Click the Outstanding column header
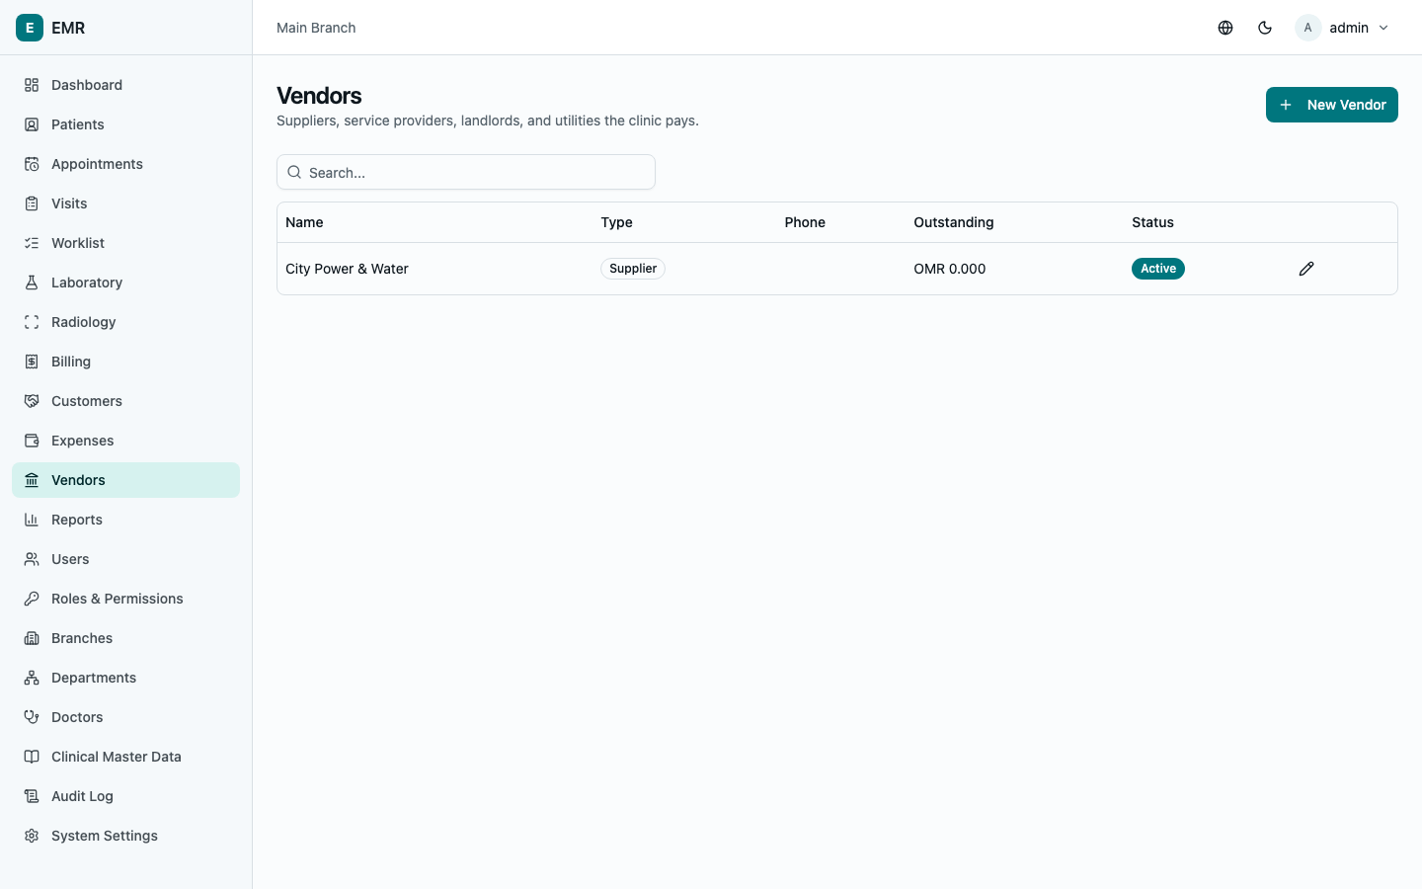 [954, 222]
